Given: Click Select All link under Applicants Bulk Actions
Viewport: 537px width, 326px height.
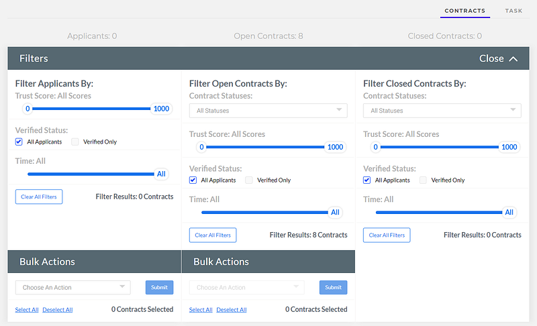Looking at the screenshot, I should click(x=27, y=310).
